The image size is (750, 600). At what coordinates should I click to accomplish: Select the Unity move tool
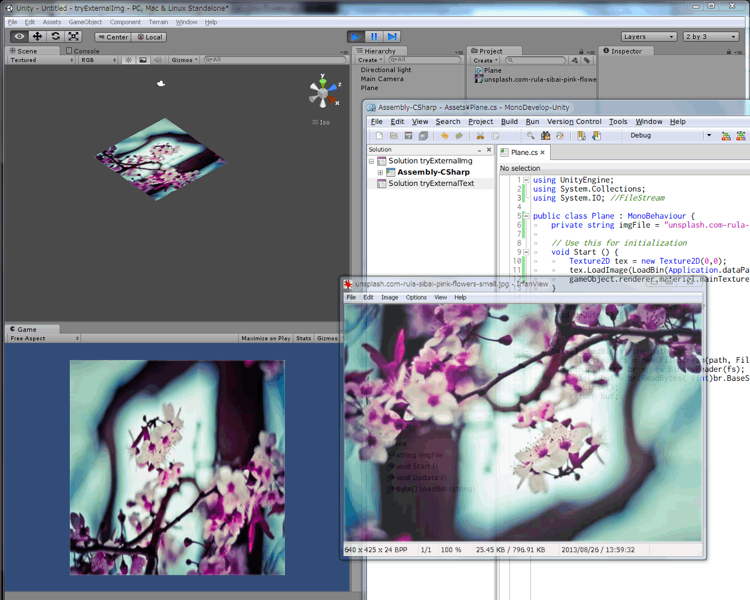pyautogui.click(x=37, y=37)
